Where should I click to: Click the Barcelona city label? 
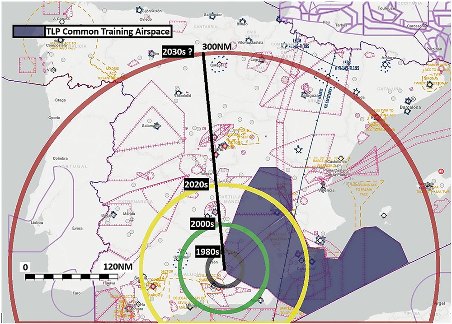coord(410,107)
